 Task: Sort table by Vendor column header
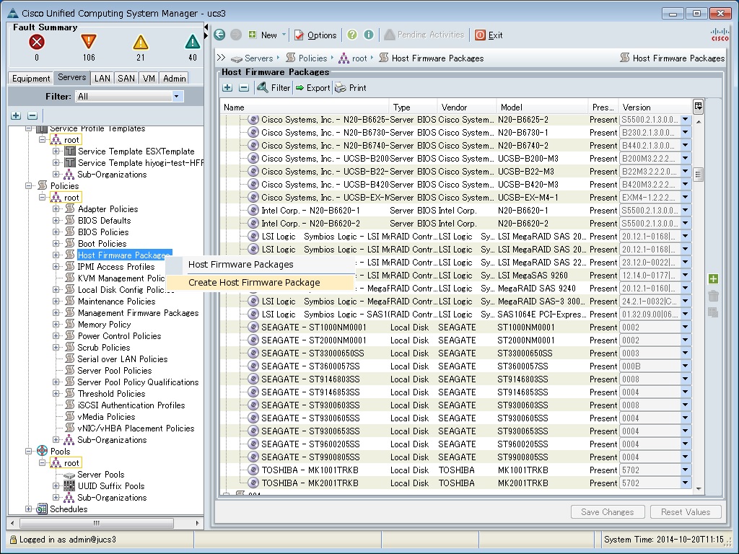(x=467, y=107)
